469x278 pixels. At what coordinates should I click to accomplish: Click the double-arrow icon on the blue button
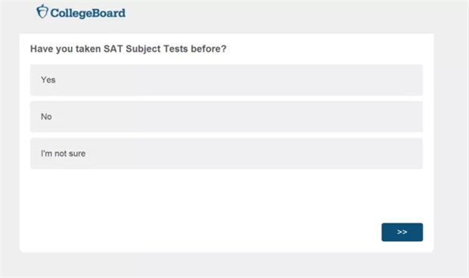pyautogui.click(x=402, y=232)
